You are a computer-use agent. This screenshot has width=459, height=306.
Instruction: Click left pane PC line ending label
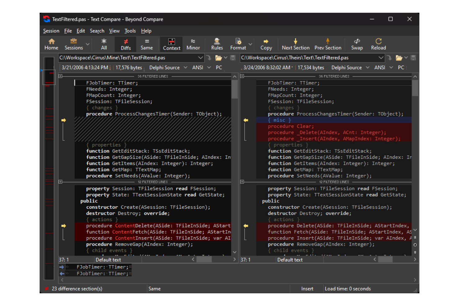(219, 68)
